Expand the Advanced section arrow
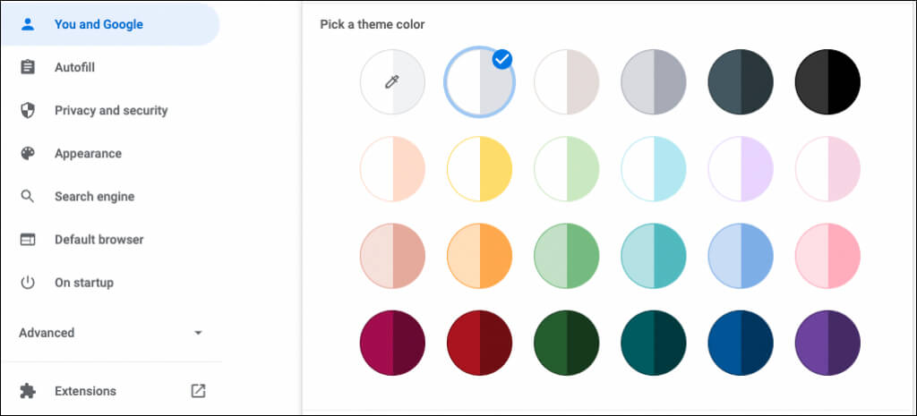Image resolution: width=917 pixels, height=416 pixels. tap(198, 333)
